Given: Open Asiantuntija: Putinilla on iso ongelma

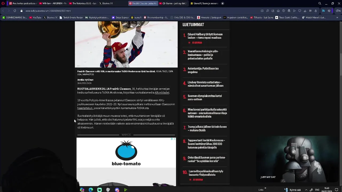Looking at the screenshot, I should (203, 70).
